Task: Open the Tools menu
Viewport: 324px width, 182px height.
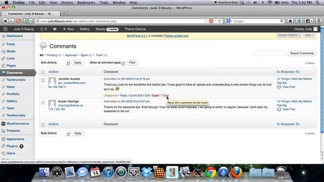Action: [x=104, y=3]
